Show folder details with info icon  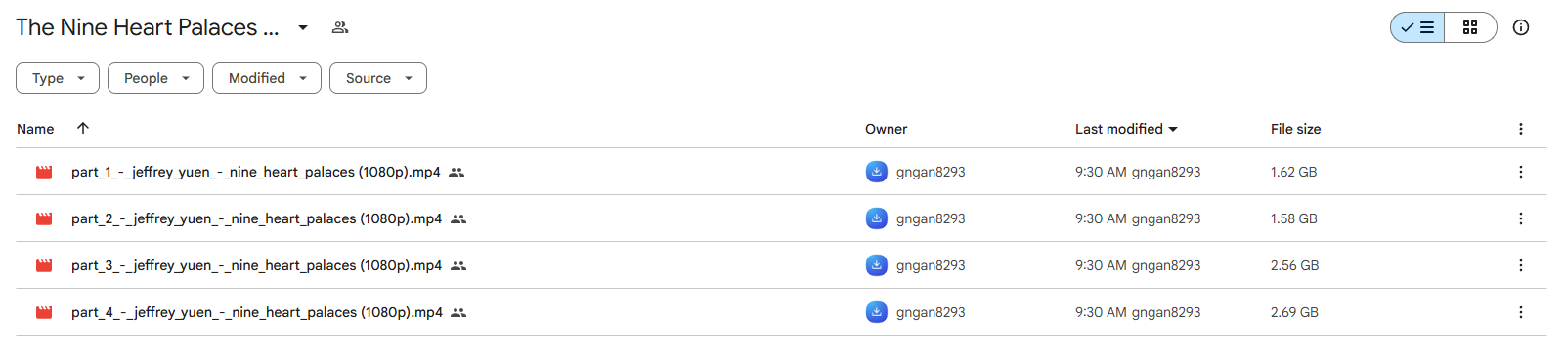1521,27
